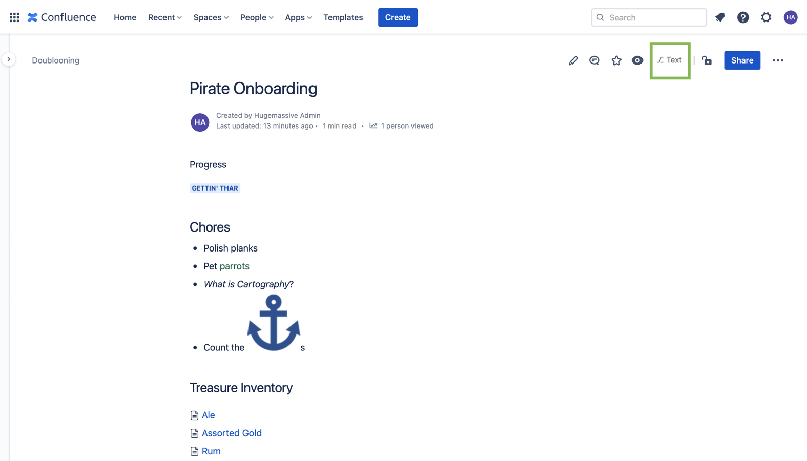Star this page as favorite
The height and width of the screenshot is (461, 807).
(x=616, y=60)
